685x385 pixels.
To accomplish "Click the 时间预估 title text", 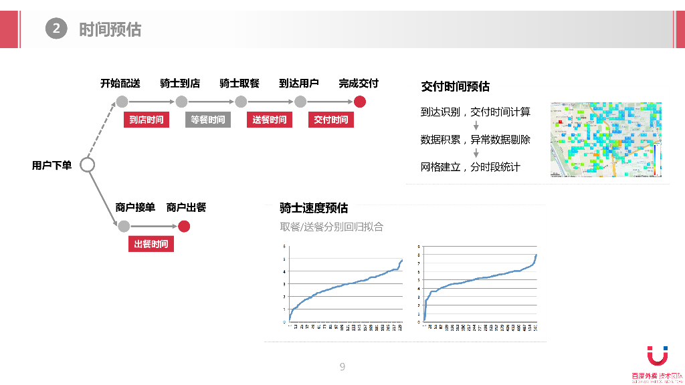I will coord(111,29).
